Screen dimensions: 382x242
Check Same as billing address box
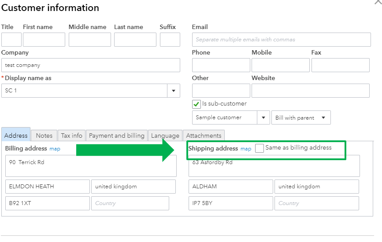tap(260, 148)
